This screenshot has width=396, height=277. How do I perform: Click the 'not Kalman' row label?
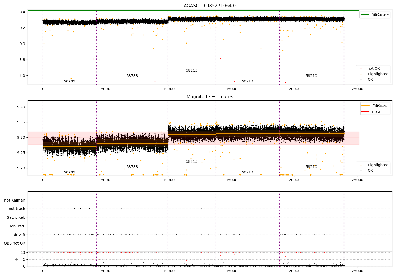pos(15,200)
